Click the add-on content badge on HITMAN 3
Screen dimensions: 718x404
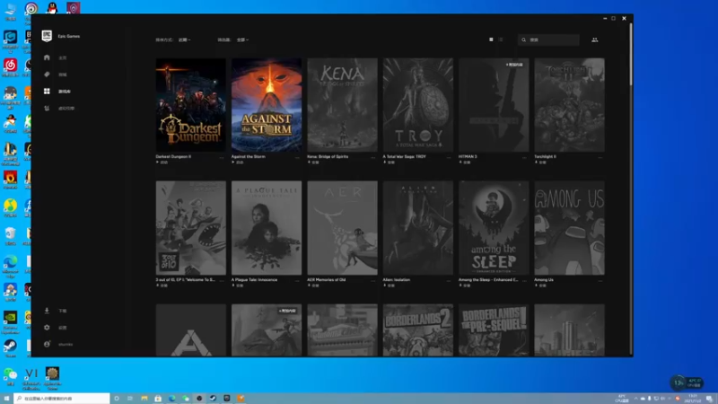(x=514, y=65)
